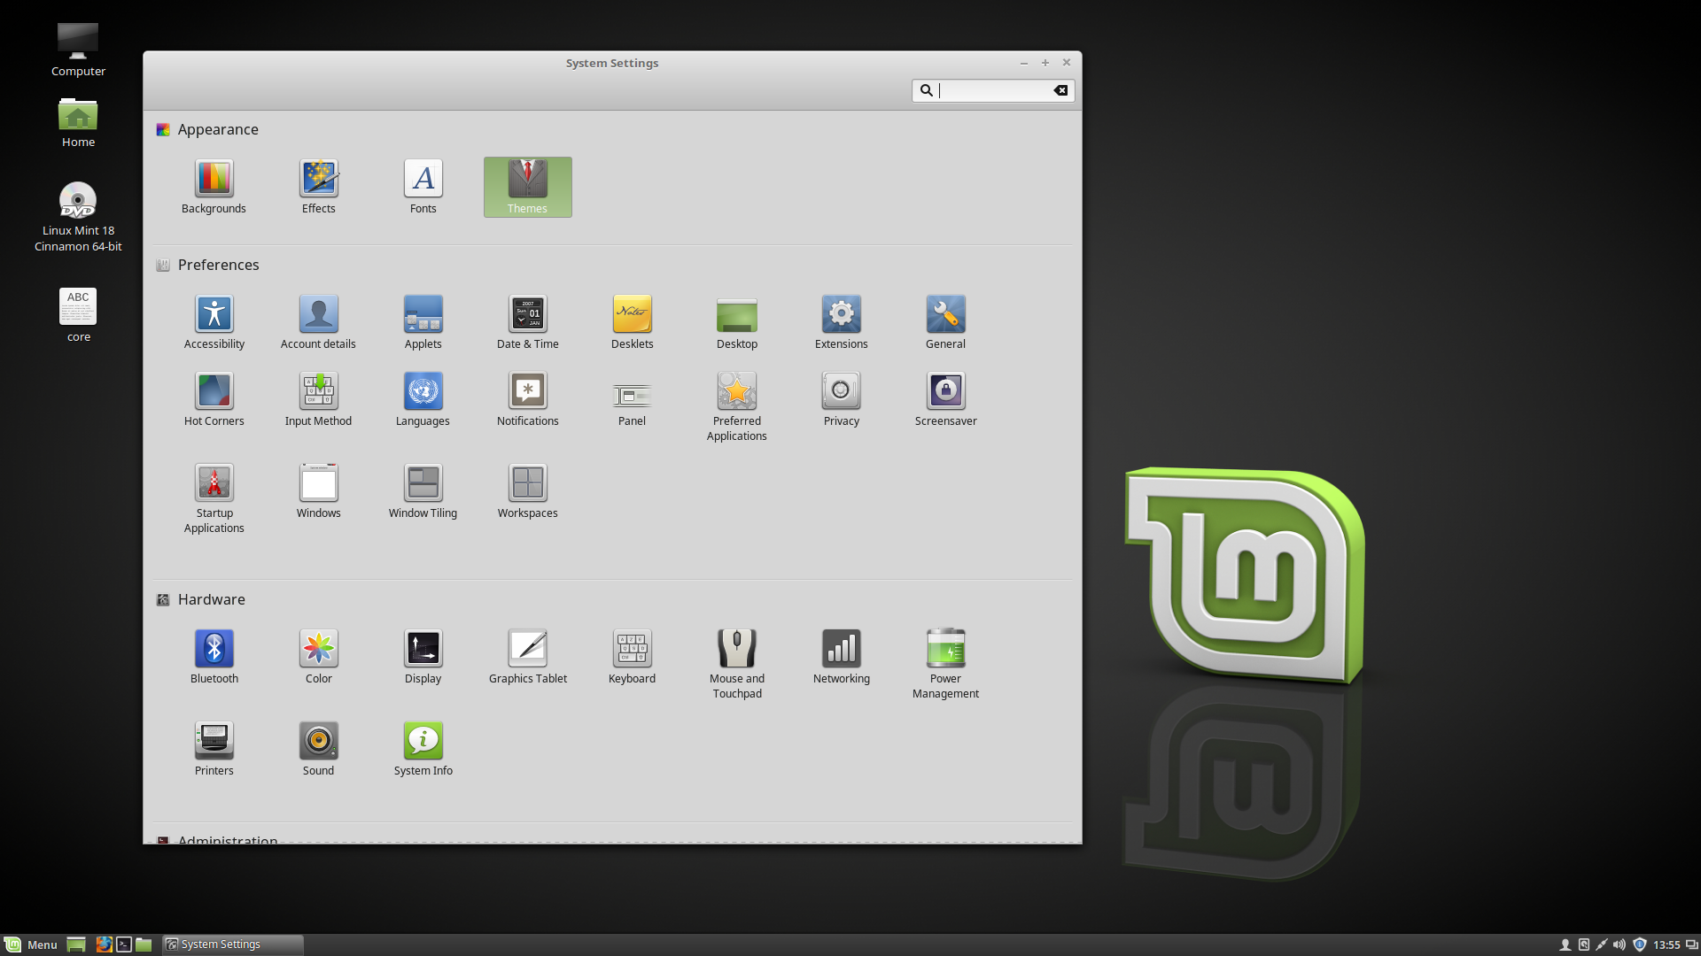This screenshot has height=956, width=1701.
Task: Open Extensions settings
Action: pos(841,322)
